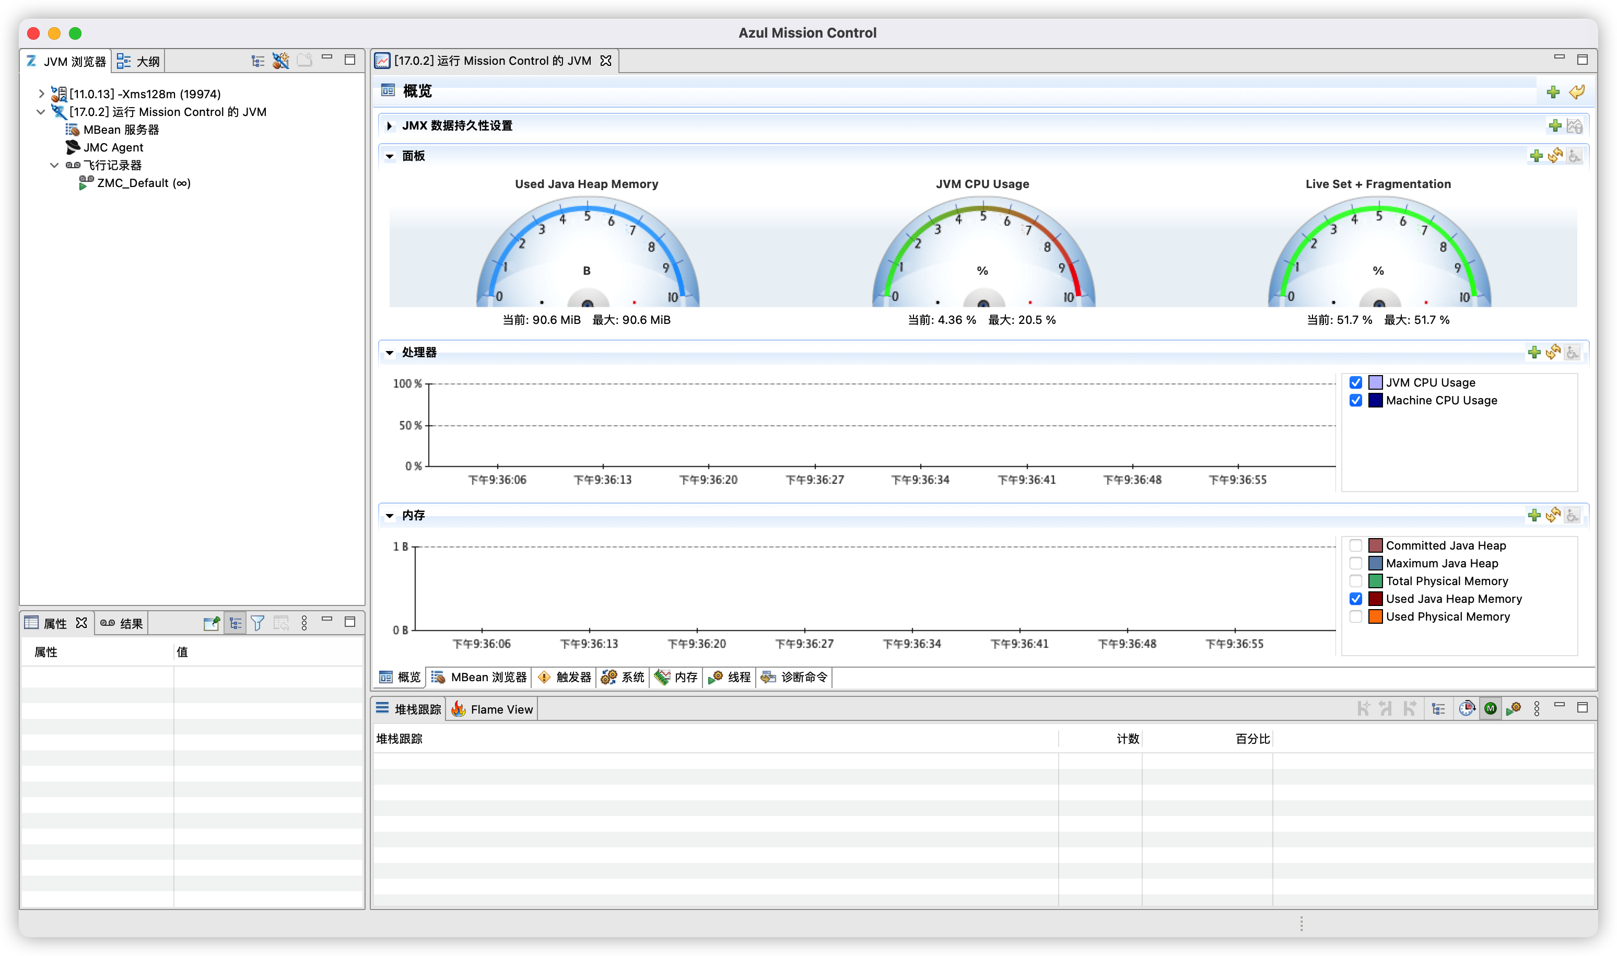Open the 诊断命令 diagnostic commands tab

pyautogui.click(x=794, y=677)
